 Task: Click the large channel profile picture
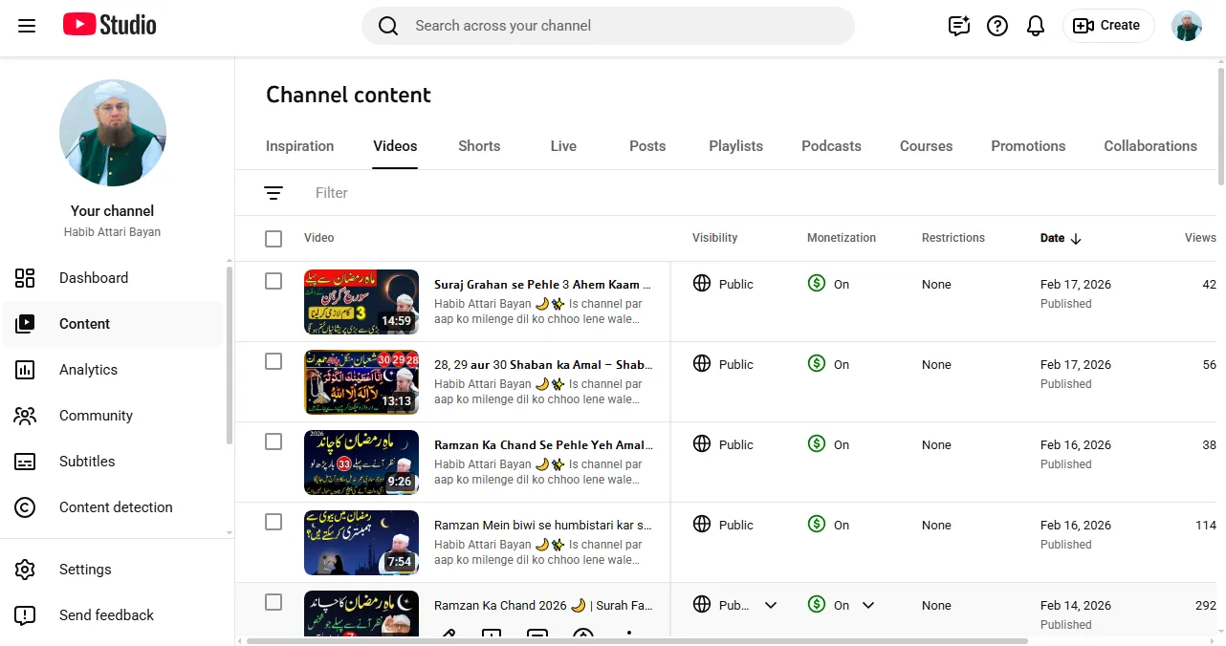(113, 133)
